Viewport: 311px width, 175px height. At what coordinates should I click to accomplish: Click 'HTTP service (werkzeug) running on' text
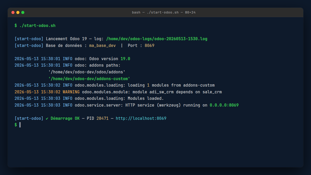pos(166,105)
